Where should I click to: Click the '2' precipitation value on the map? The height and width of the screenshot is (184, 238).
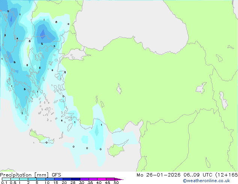[40, 68]
